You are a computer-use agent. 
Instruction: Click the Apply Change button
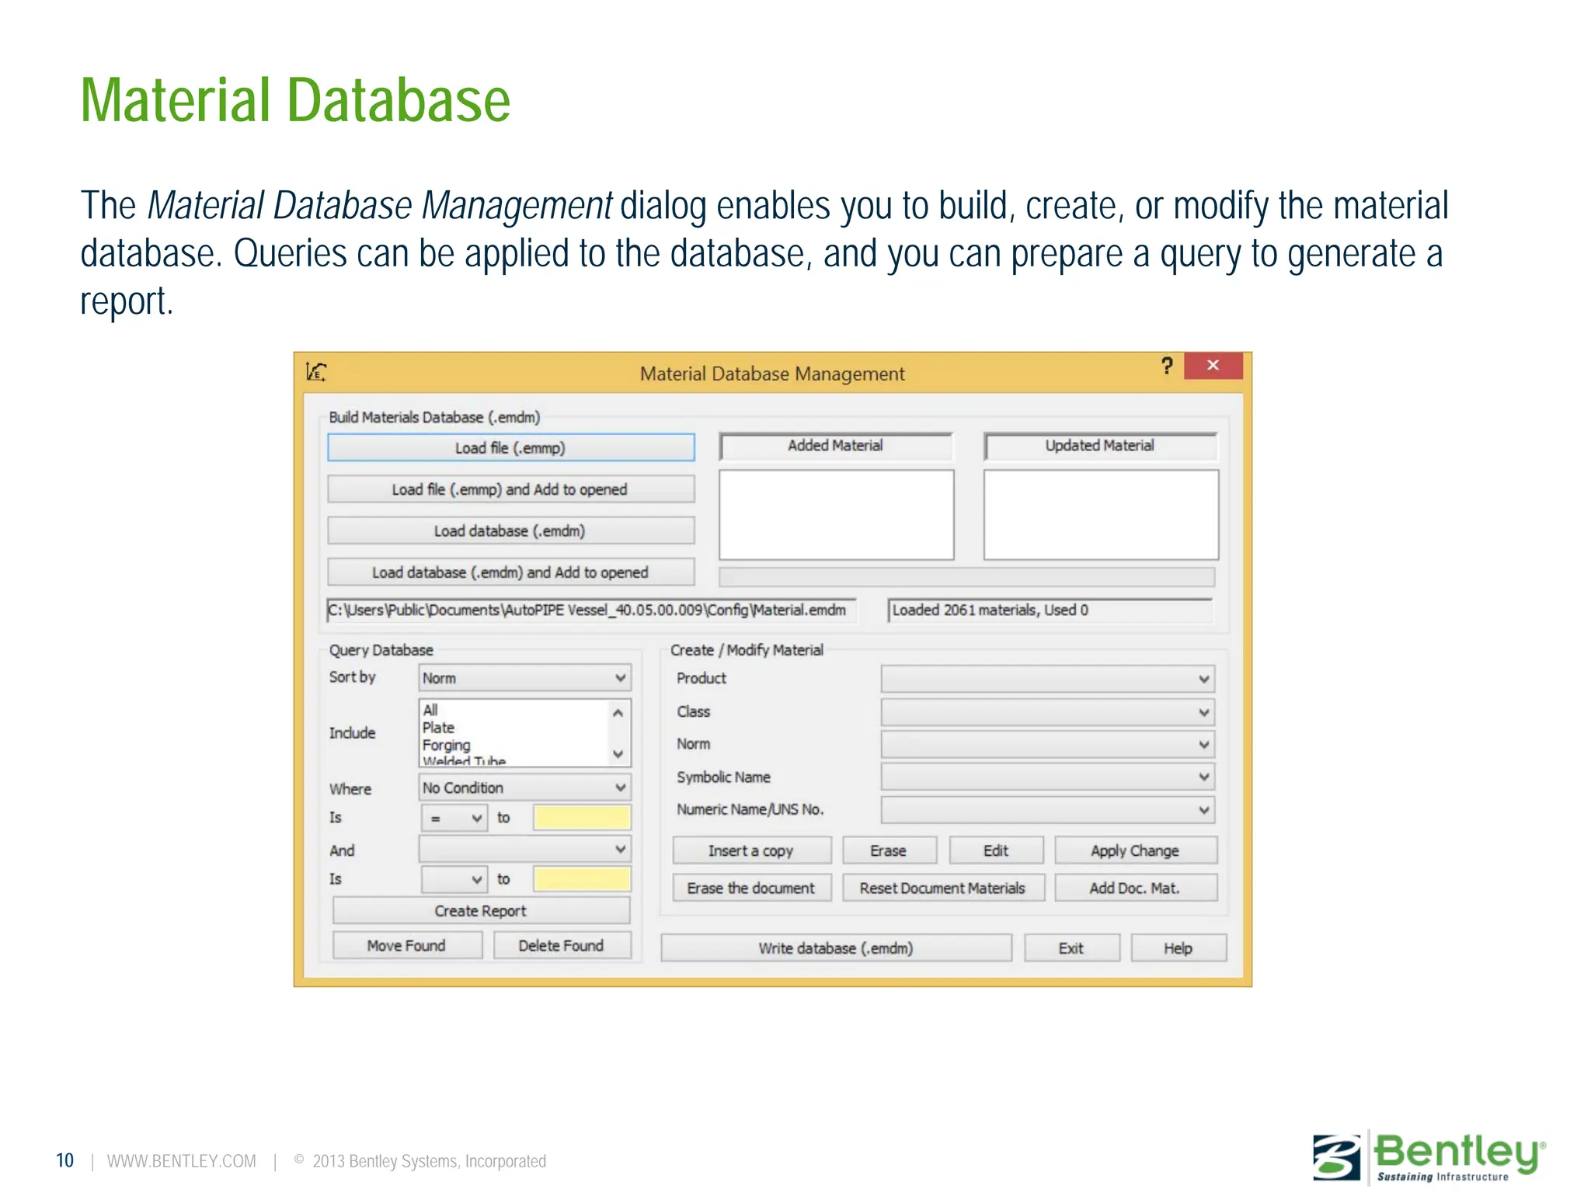[x=1135, y=850]
